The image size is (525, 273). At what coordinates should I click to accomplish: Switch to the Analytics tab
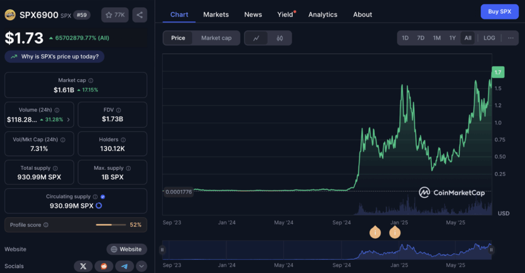pyautogui.click(x=322, y=14)
